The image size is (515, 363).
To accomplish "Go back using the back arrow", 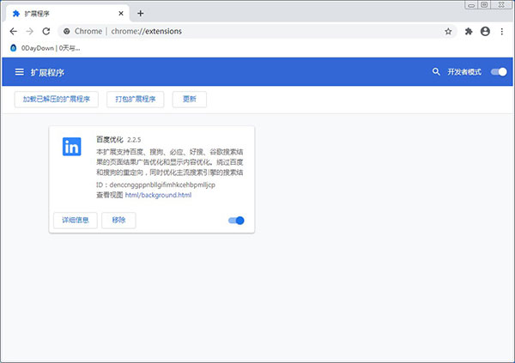I will (12, 31).
